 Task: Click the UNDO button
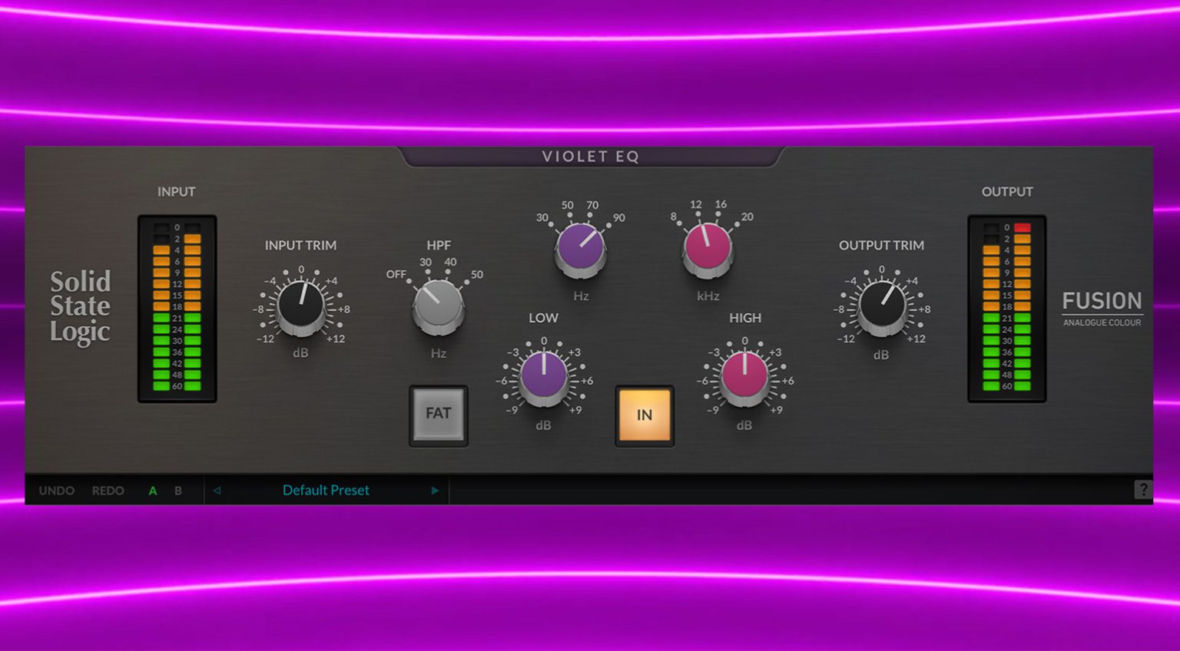point(56,490)
